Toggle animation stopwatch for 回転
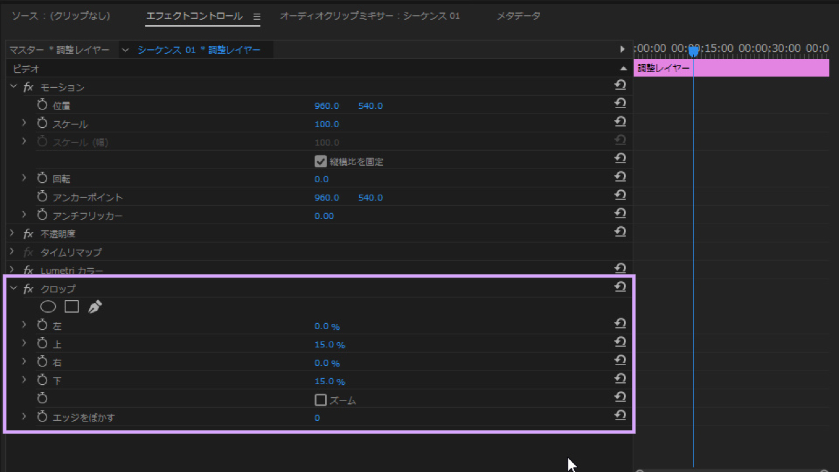Screen dimensions: 839x472 [43, 178]
